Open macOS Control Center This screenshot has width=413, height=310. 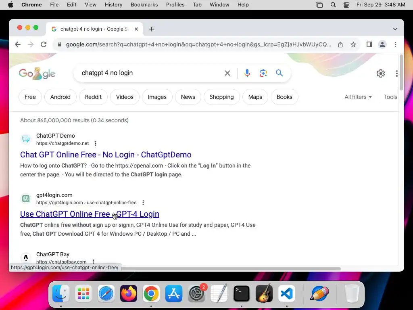coord(346,5)
